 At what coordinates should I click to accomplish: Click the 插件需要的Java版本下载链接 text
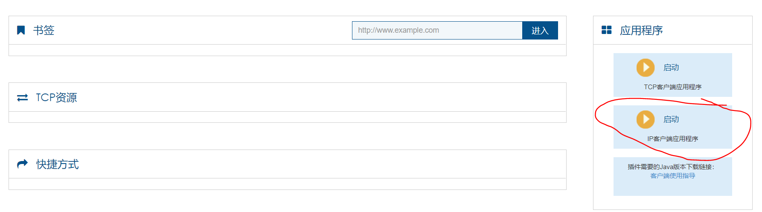point(671,167)
